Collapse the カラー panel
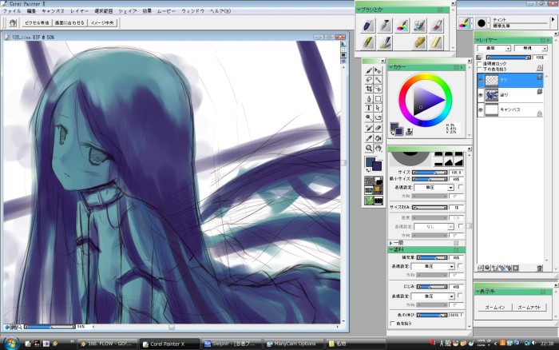559x350 pixels. (391, 68)
